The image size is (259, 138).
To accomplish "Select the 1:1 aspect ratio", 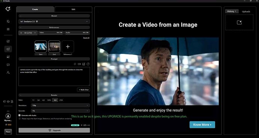I will [33, 100].
